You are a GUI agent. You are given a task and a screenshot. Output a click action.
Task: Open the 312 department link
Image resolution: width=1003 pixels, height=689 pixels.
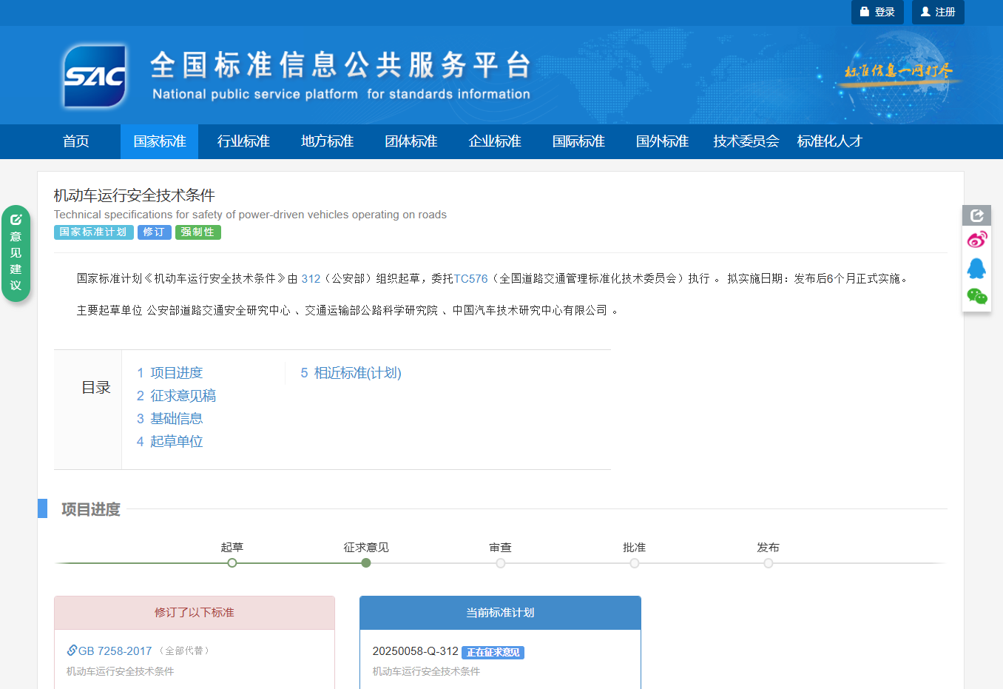[x=311, y=279]
